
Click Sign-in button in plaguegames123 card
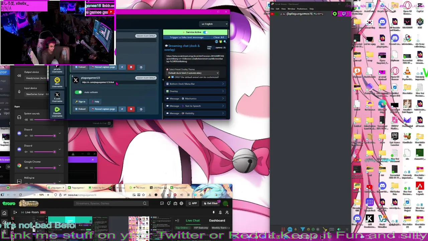[x=80, y=101]
